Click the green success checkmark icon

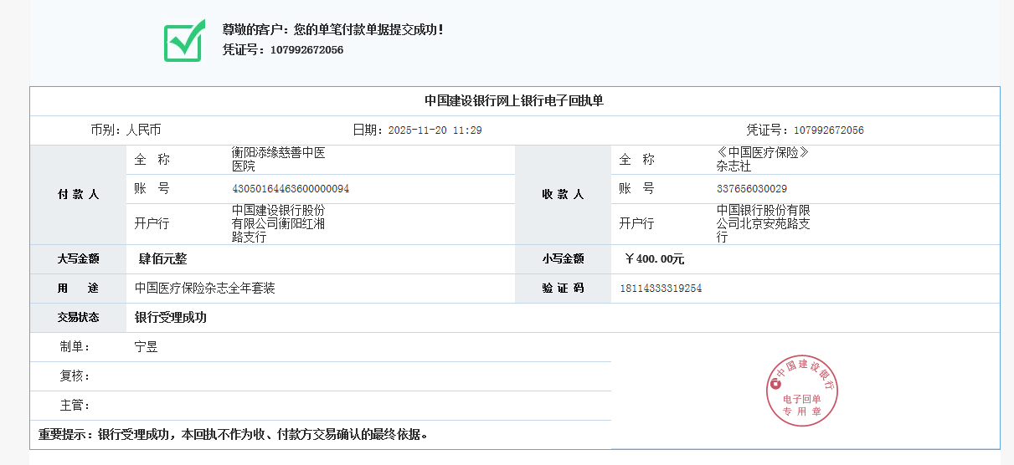[x=184, y=40]
